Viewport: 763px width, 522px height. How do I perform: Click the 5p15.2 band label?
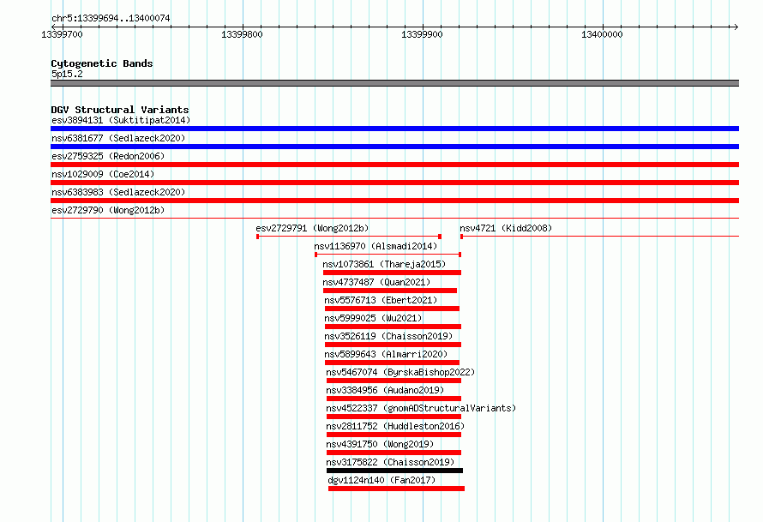tap(67, 74)
